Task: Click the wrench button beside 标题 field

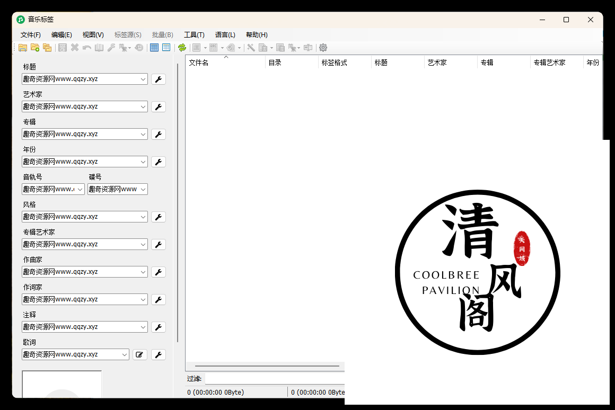Action: point(159,79)
